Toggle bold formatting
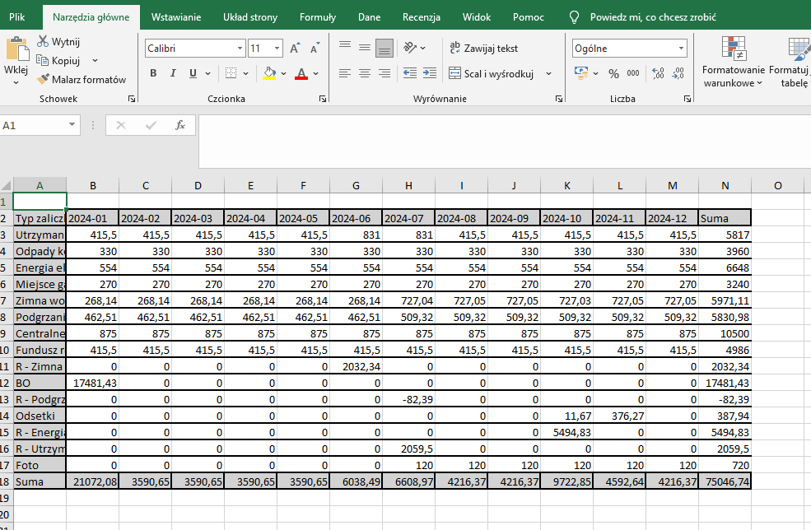This screenshot has height=530, width=811. [x=153, y=73]
